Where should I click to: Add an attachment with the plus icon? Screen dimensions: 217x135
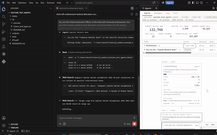point(60,124)
